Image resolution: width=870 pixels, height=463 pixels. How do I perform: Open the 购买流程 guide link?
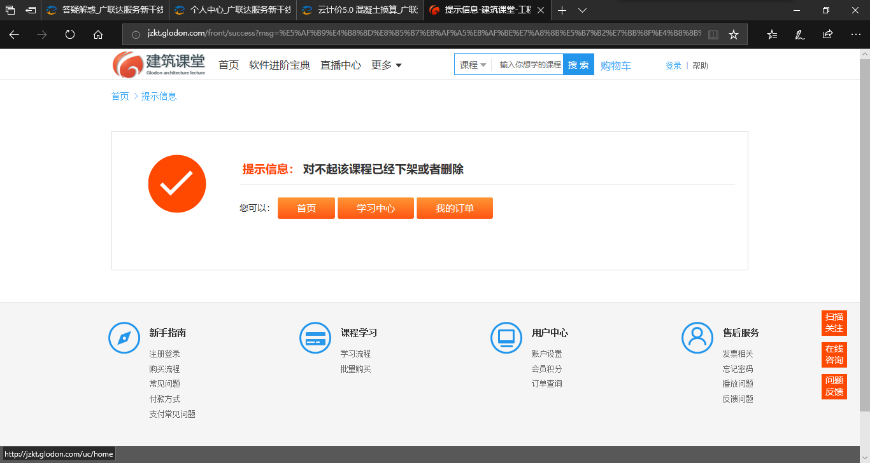pyautogui.click(x=165, y=369)
